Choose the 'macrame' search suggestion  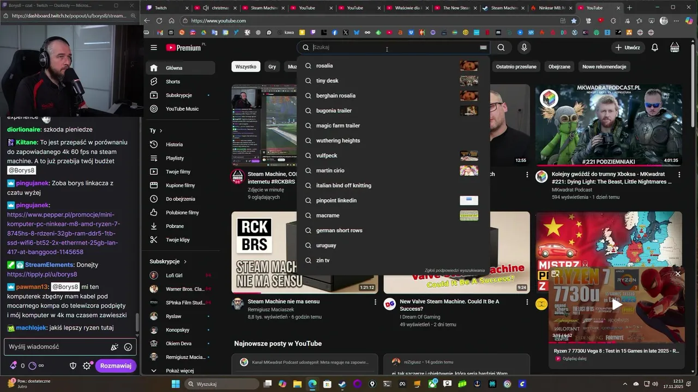(x=393, y=216)
